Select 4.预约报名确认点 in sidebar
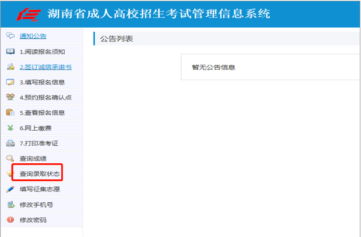 click(x=46, y=97)
